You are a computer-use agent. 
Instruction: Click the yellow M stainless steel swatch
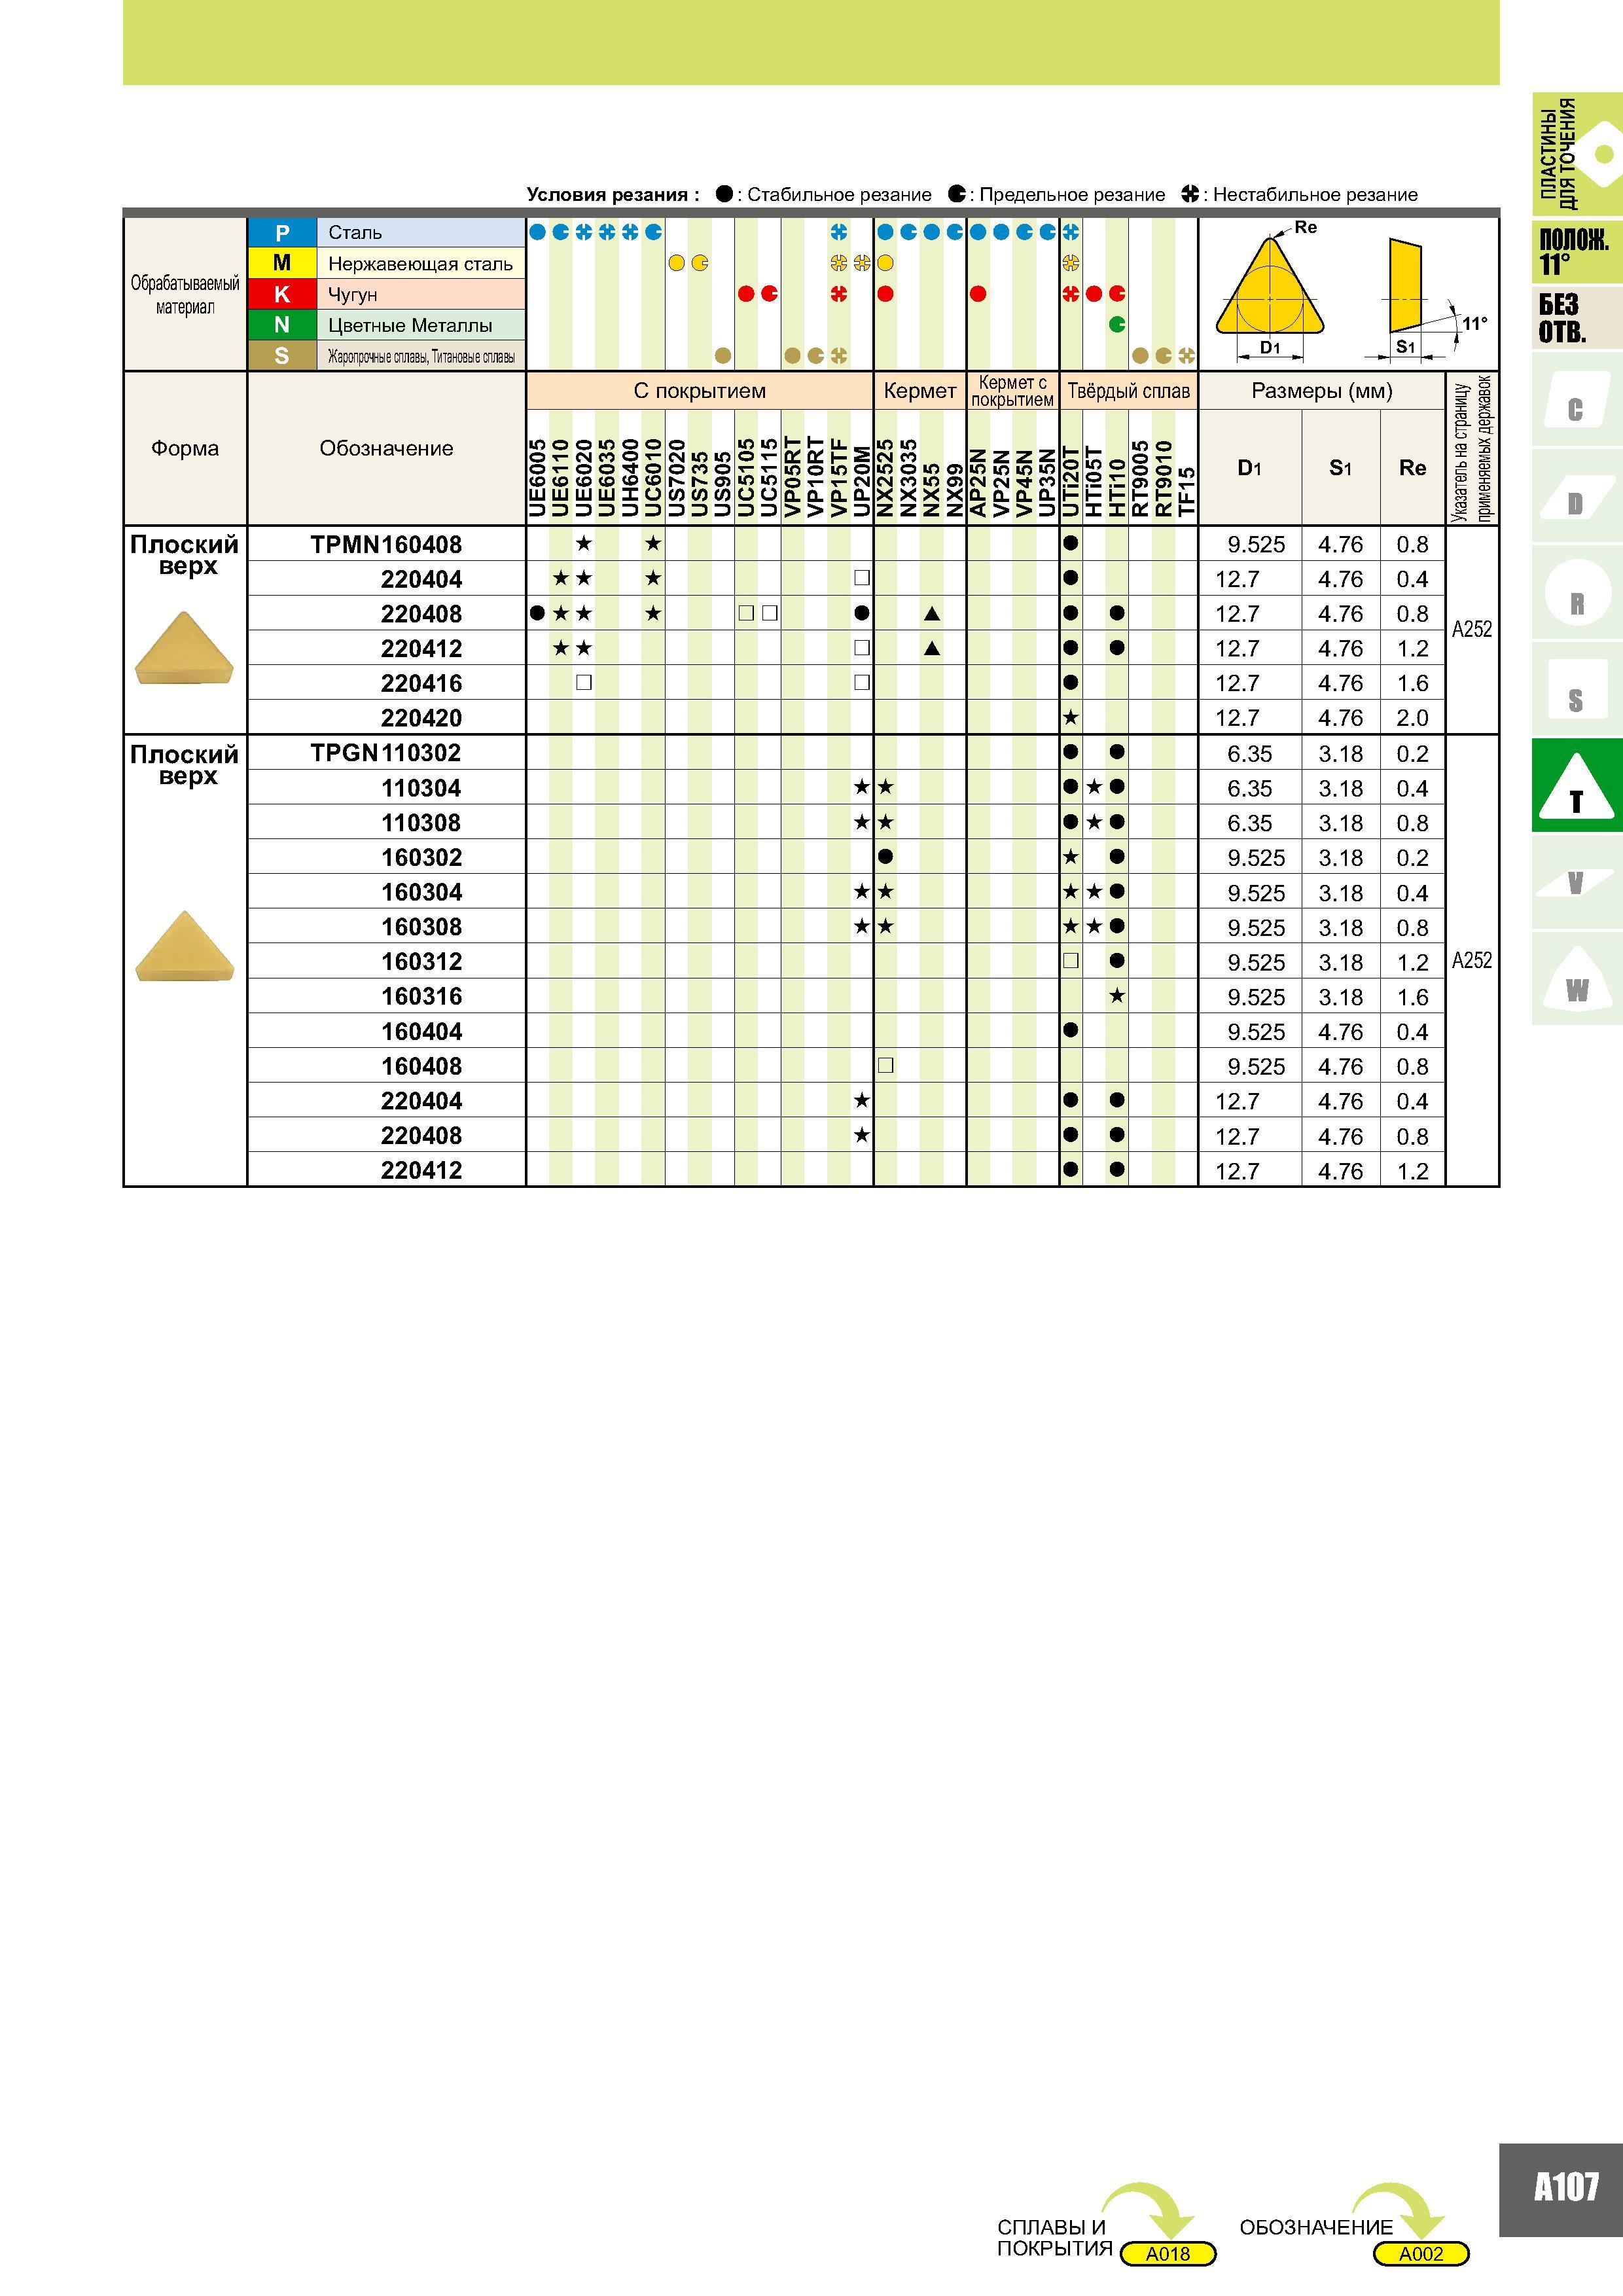point(282,263)
